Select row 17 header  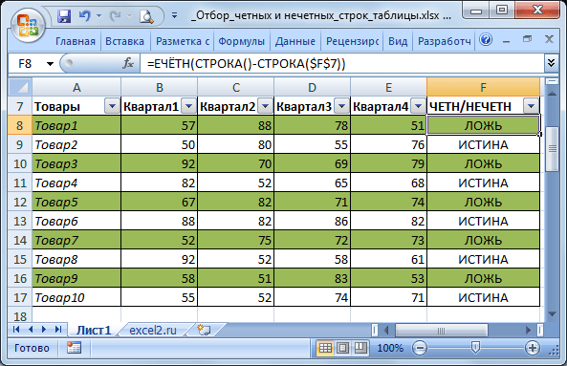20,297
